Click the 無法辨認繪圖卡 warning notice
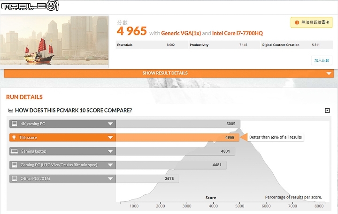Image resolution: width=338 pixels, height=214 pixels. (x=312, y=22)
